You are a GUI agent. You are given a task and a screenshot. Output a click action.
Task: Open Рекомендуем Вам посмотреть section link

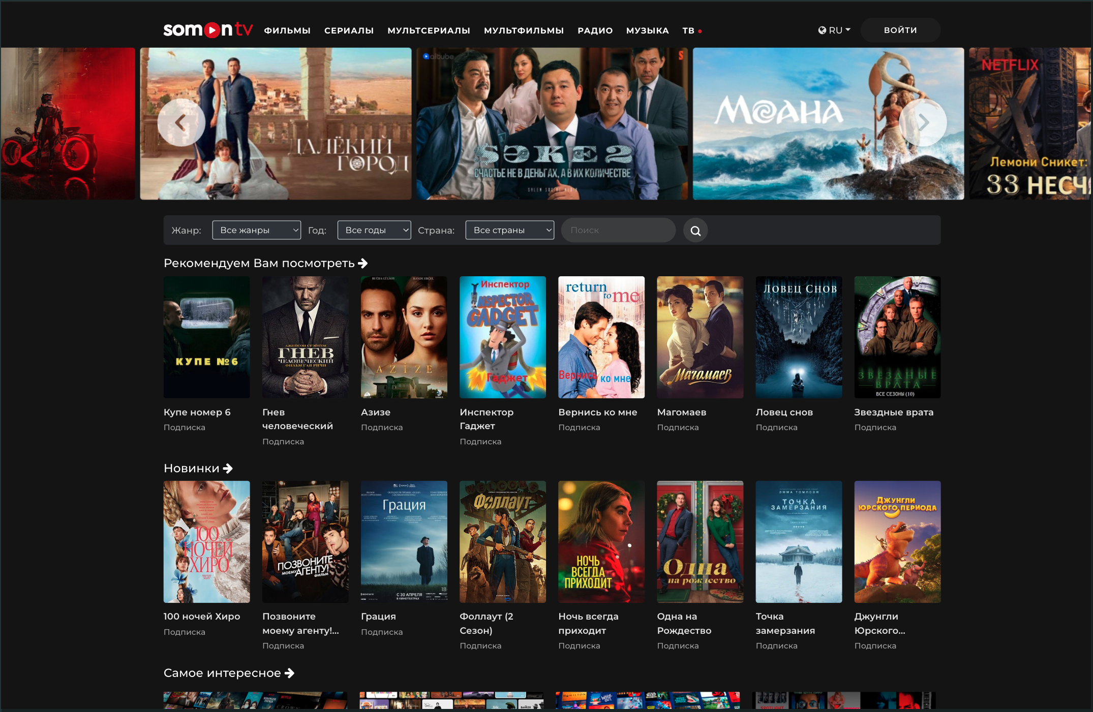265,263
